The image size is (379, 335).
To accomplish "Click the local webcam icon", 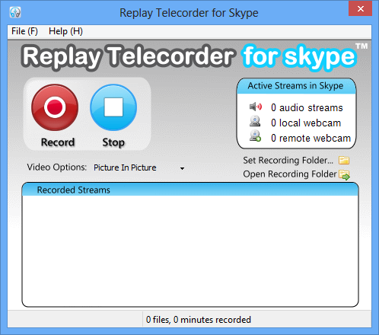I will point(255,121).
